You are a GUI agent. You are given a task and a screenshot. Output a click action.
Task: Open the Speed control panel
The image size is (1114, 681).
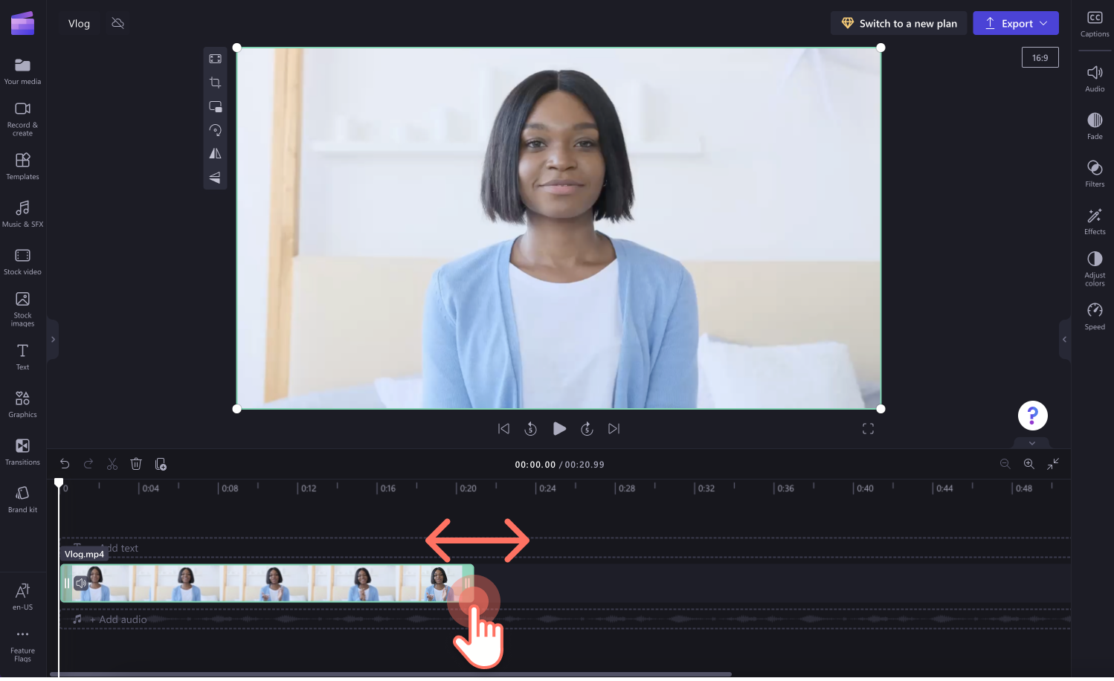tap(1094, 314)
